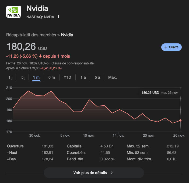The image size is (189, 183).
Task: Click the 180 y-axis label
Action: point(9,121)
